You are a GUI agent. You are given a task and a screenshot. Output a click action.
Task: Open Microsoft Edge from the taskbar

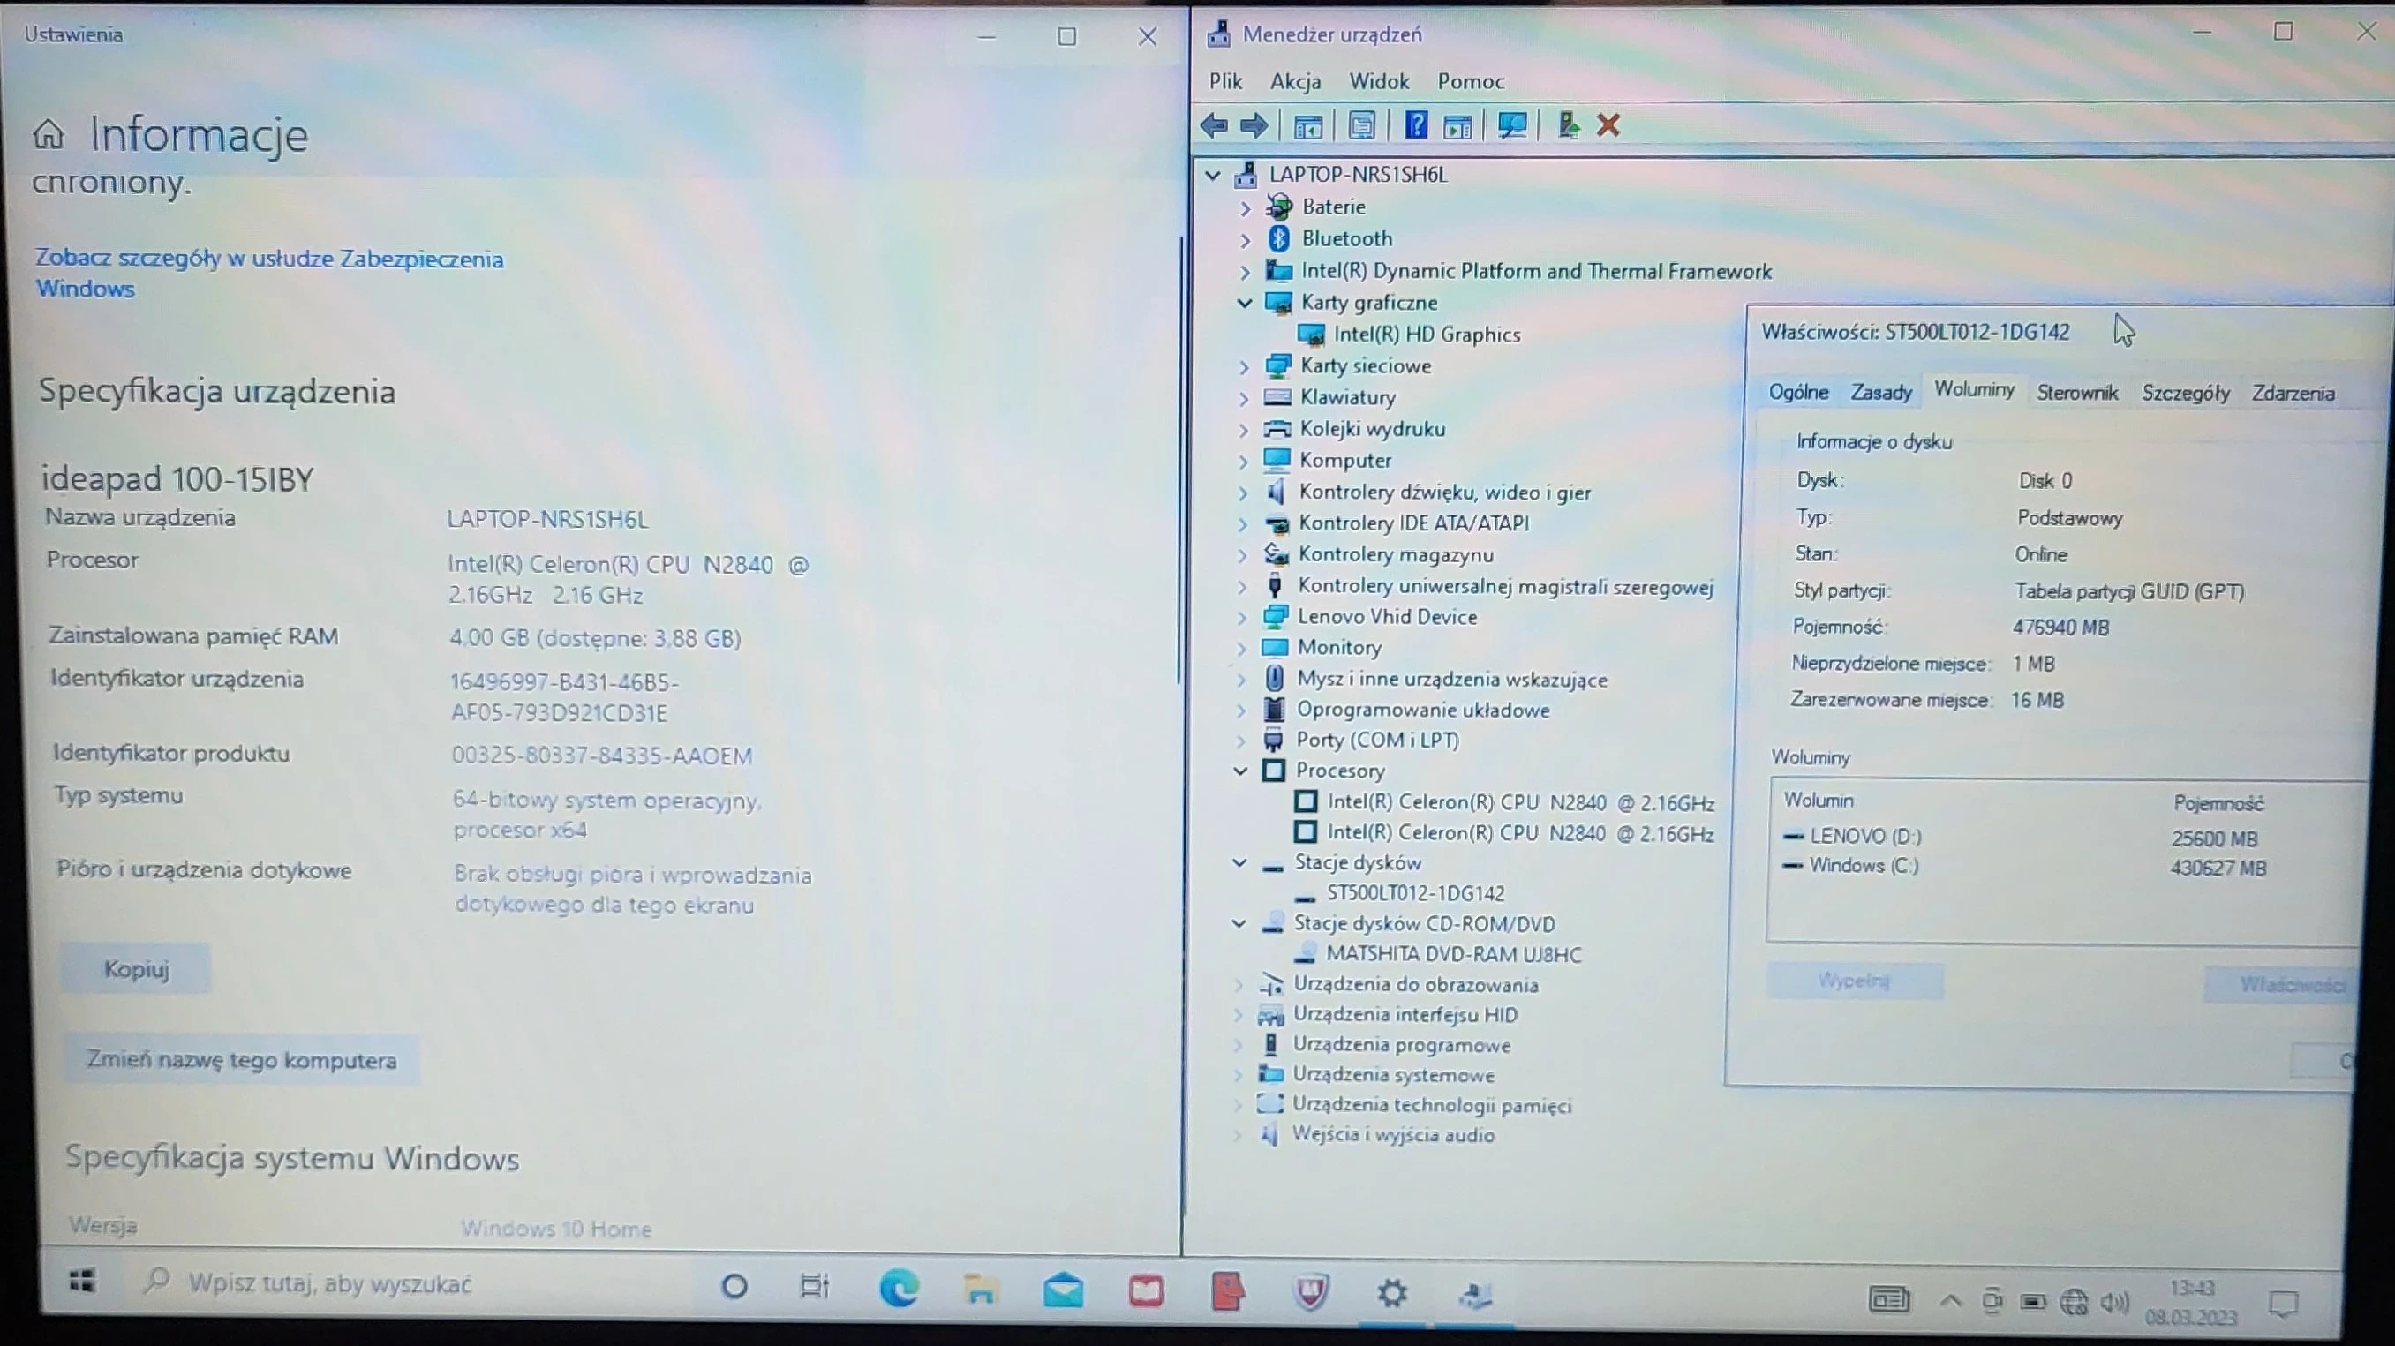[x=899, y=1287]
